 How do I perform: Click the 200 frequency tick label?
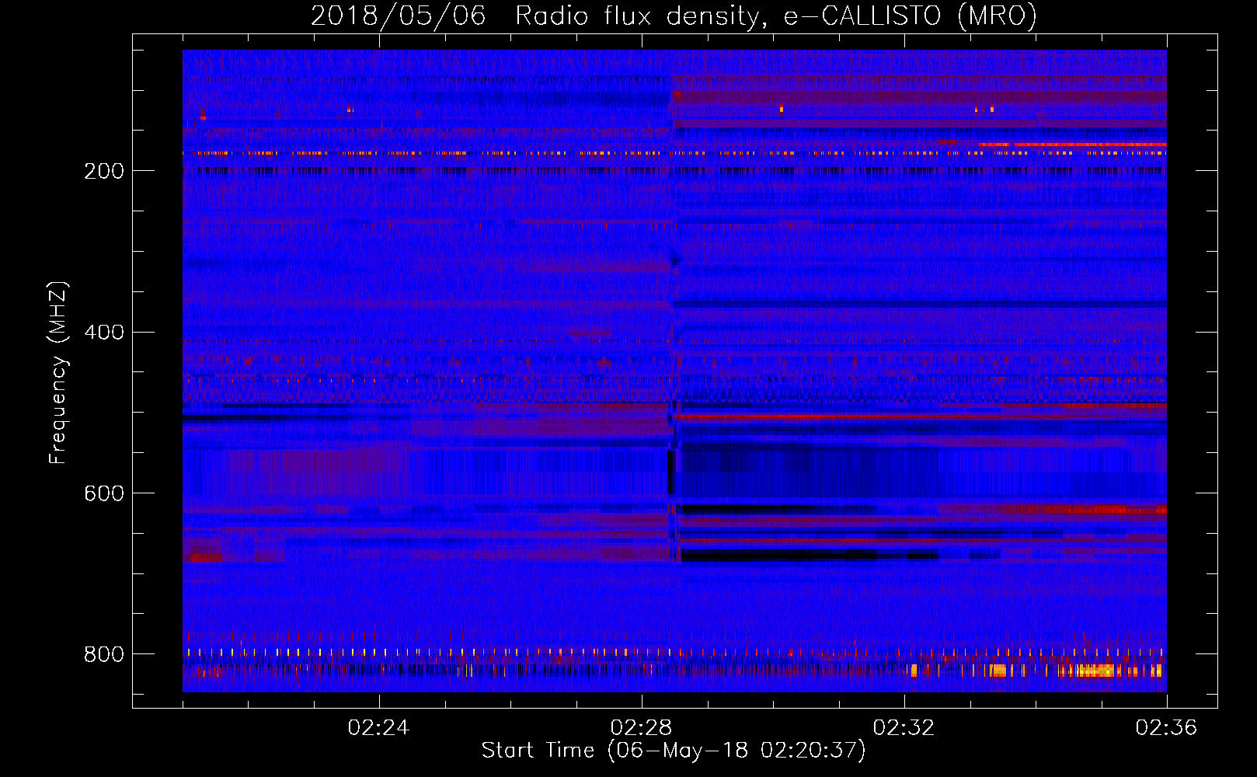[104, 171]
